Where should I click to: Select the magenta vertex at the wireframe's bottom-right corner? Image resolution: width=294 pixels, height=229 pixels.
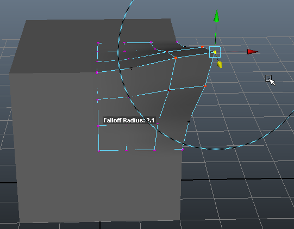[x=183, y=150]
